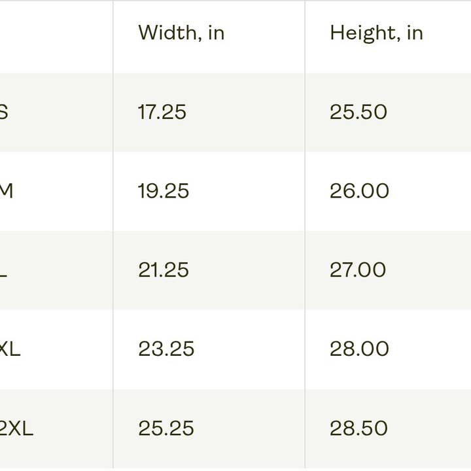This screenshot has width=471, height=471.
Task: Click height value 28.00
Action: 359,349
